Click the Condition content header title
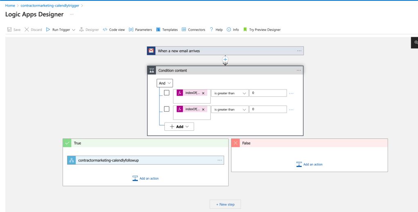Image resolution: width=418 pixels, height=212 pixels. 173,71
